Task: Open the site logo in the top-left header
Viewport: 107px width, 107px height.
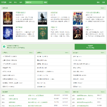Action: point(4,2)
